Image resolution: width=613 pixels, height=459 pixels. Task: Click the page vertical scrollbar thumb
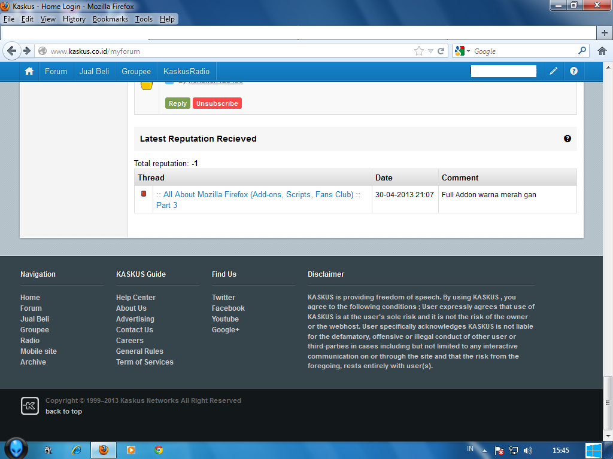click(608, 402)
